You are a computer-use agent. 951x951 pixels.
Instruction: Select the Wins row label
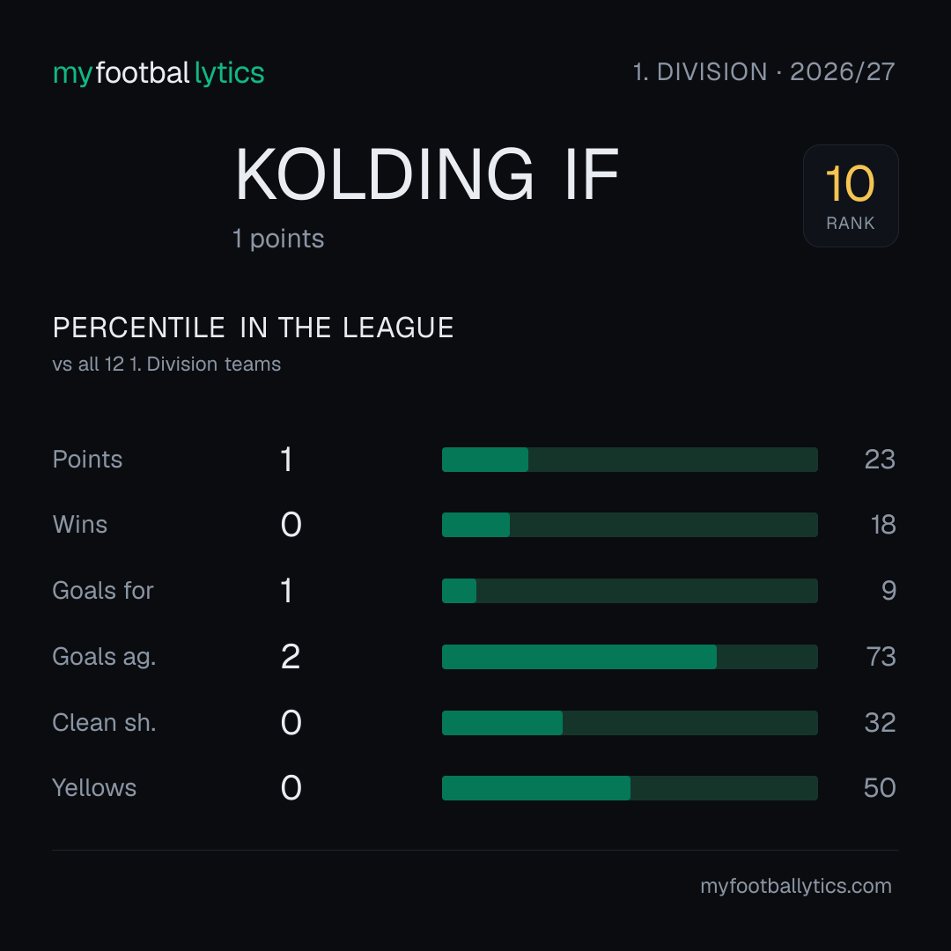click(79, 525)
